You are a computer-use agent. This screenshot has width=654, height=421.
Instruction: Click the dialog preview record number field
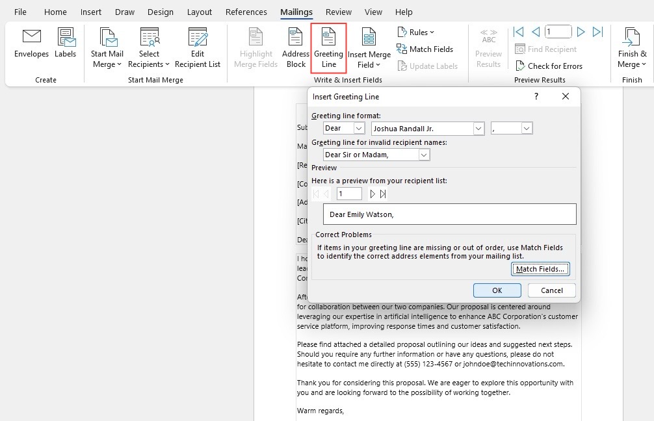point(349,194)
